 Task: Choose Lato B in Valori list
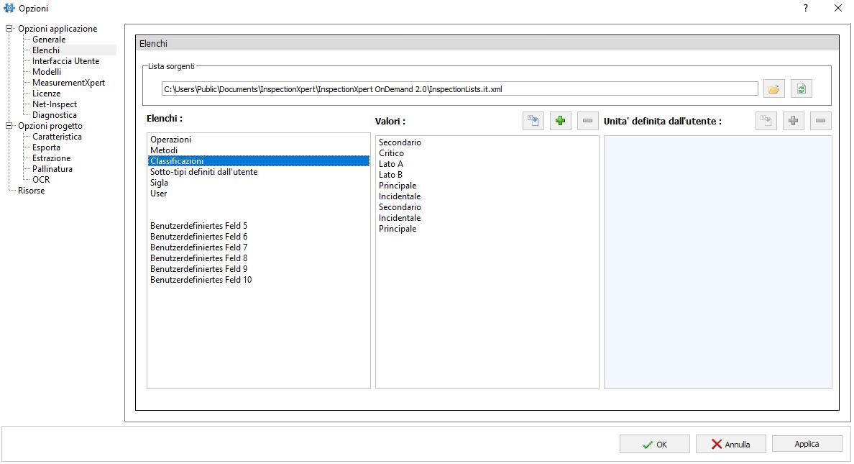[x=487, y=175]
